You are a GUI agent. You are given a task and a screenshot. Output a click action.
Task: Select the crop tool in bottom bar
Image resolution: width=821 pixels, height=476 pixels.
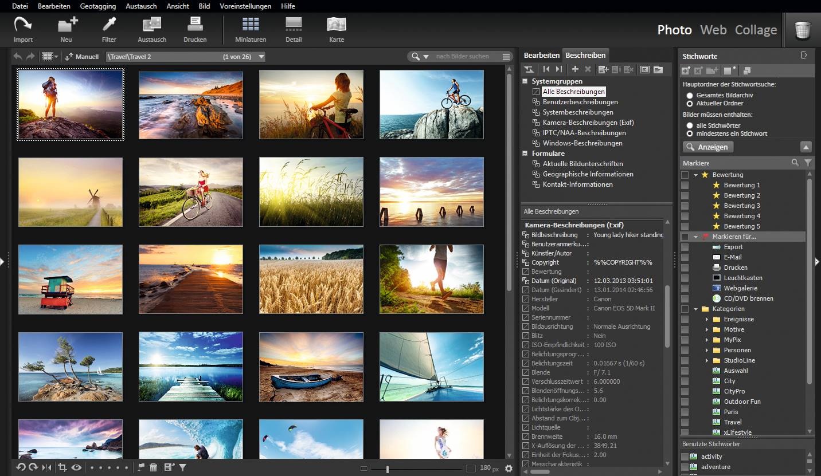pos(62,467)
